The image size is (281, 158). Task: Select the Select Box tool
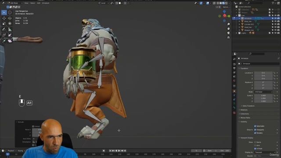4,13
